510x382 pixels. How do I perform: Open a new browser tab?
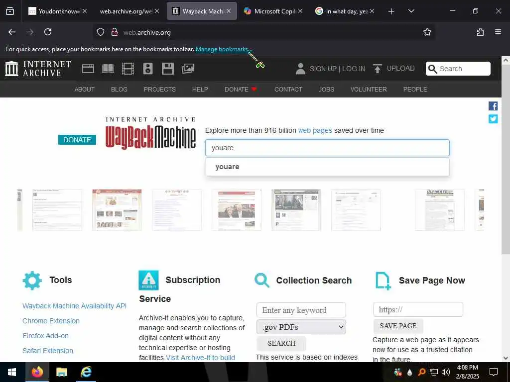tap(391, 11)
